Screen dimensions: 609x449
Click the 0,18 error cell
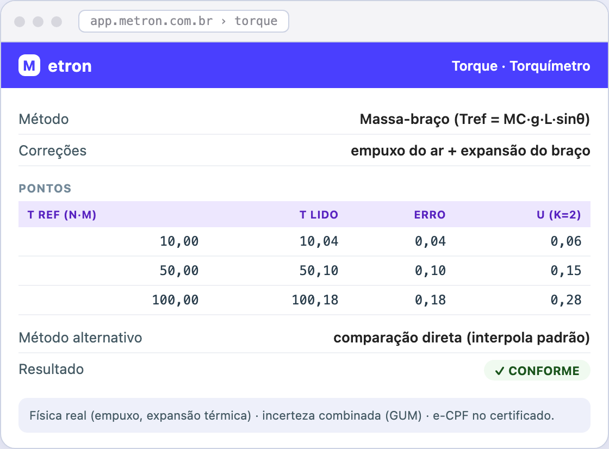[x=430, y=300]
